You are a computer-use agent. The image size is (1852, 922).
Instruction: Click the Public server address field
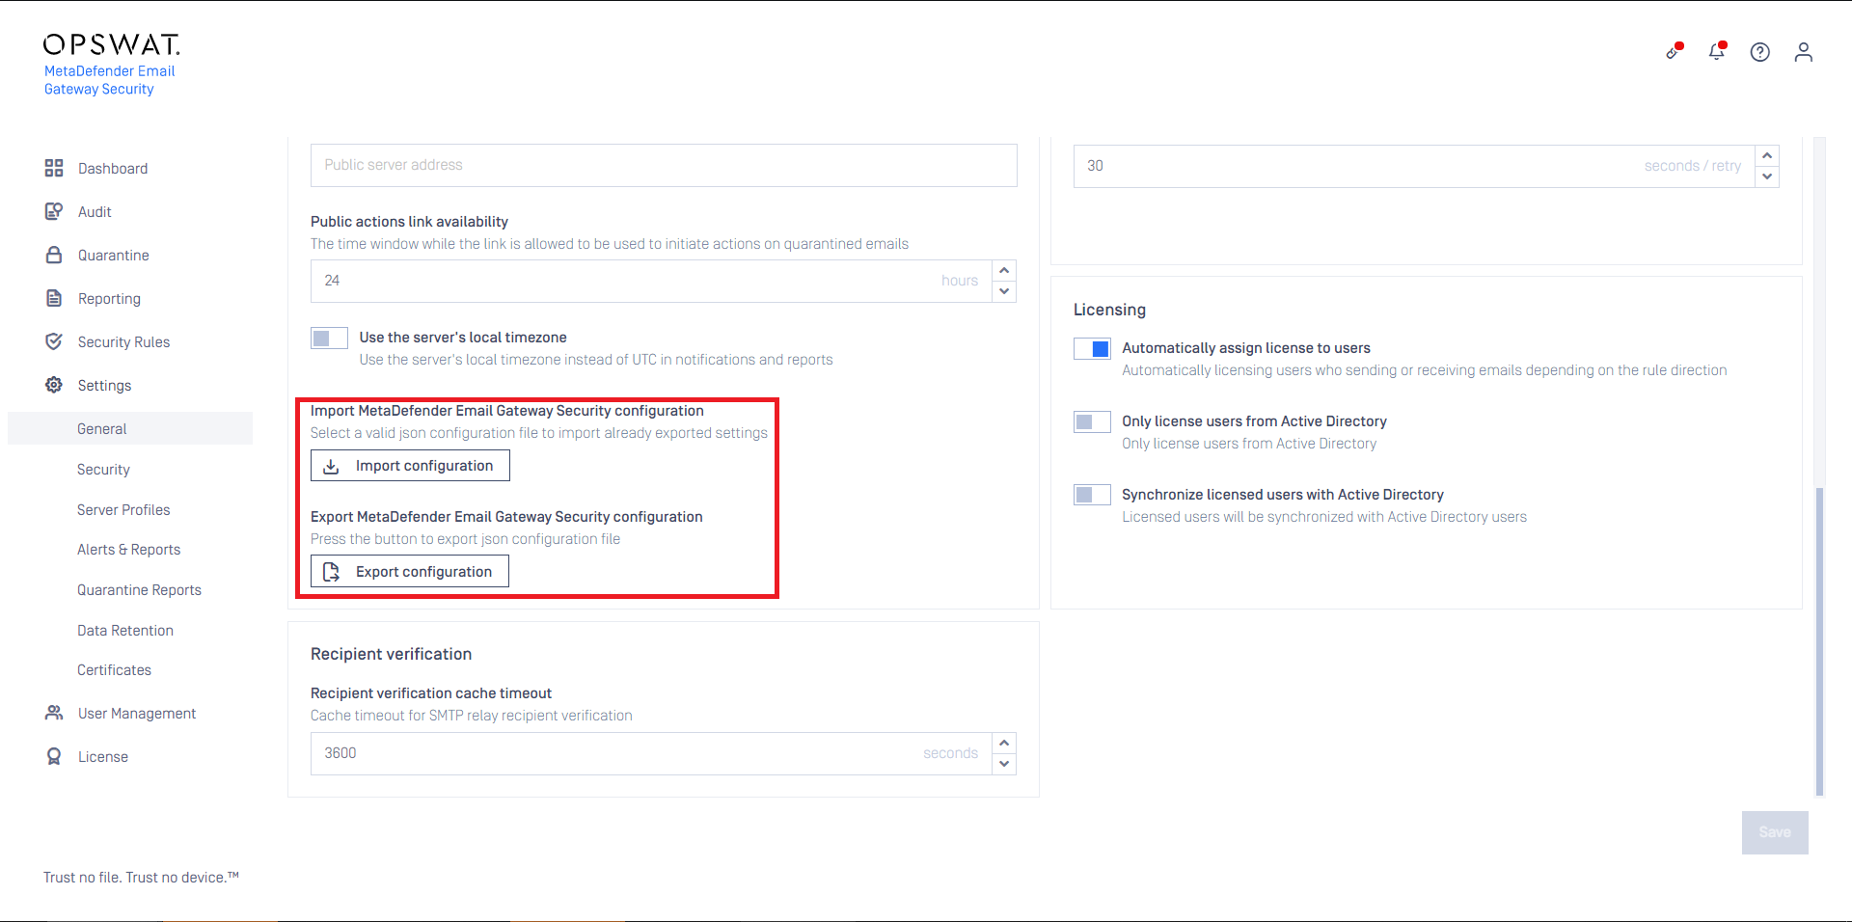click(664, 165)
